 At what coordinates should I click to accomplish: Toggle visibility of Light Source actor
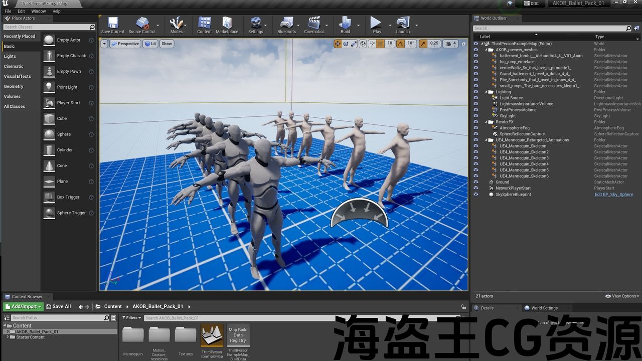point(476,98)
